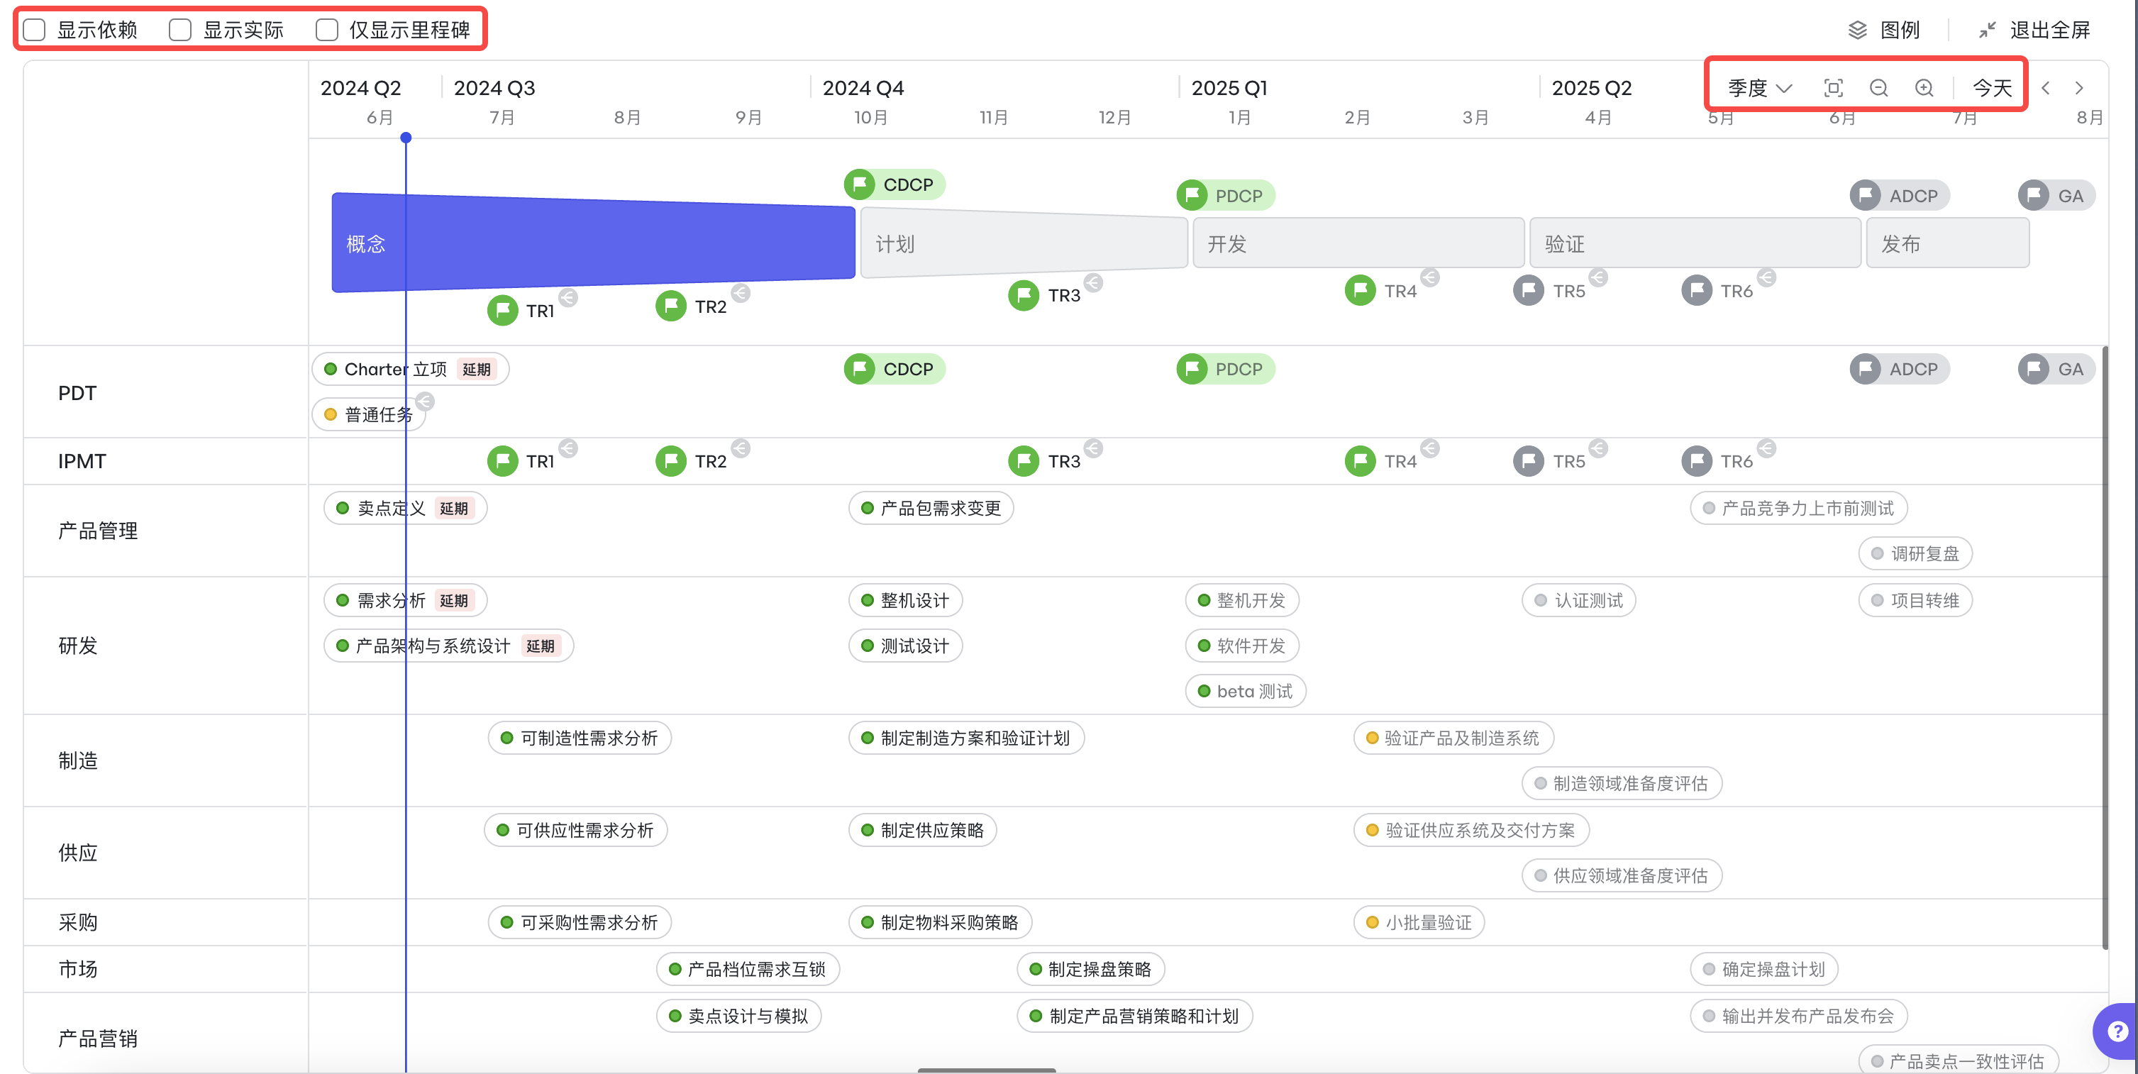The width and height of the screenshot is (2138, 1074).
Task: Click the 整机设计 task
Action: click(x=906, y=600)
